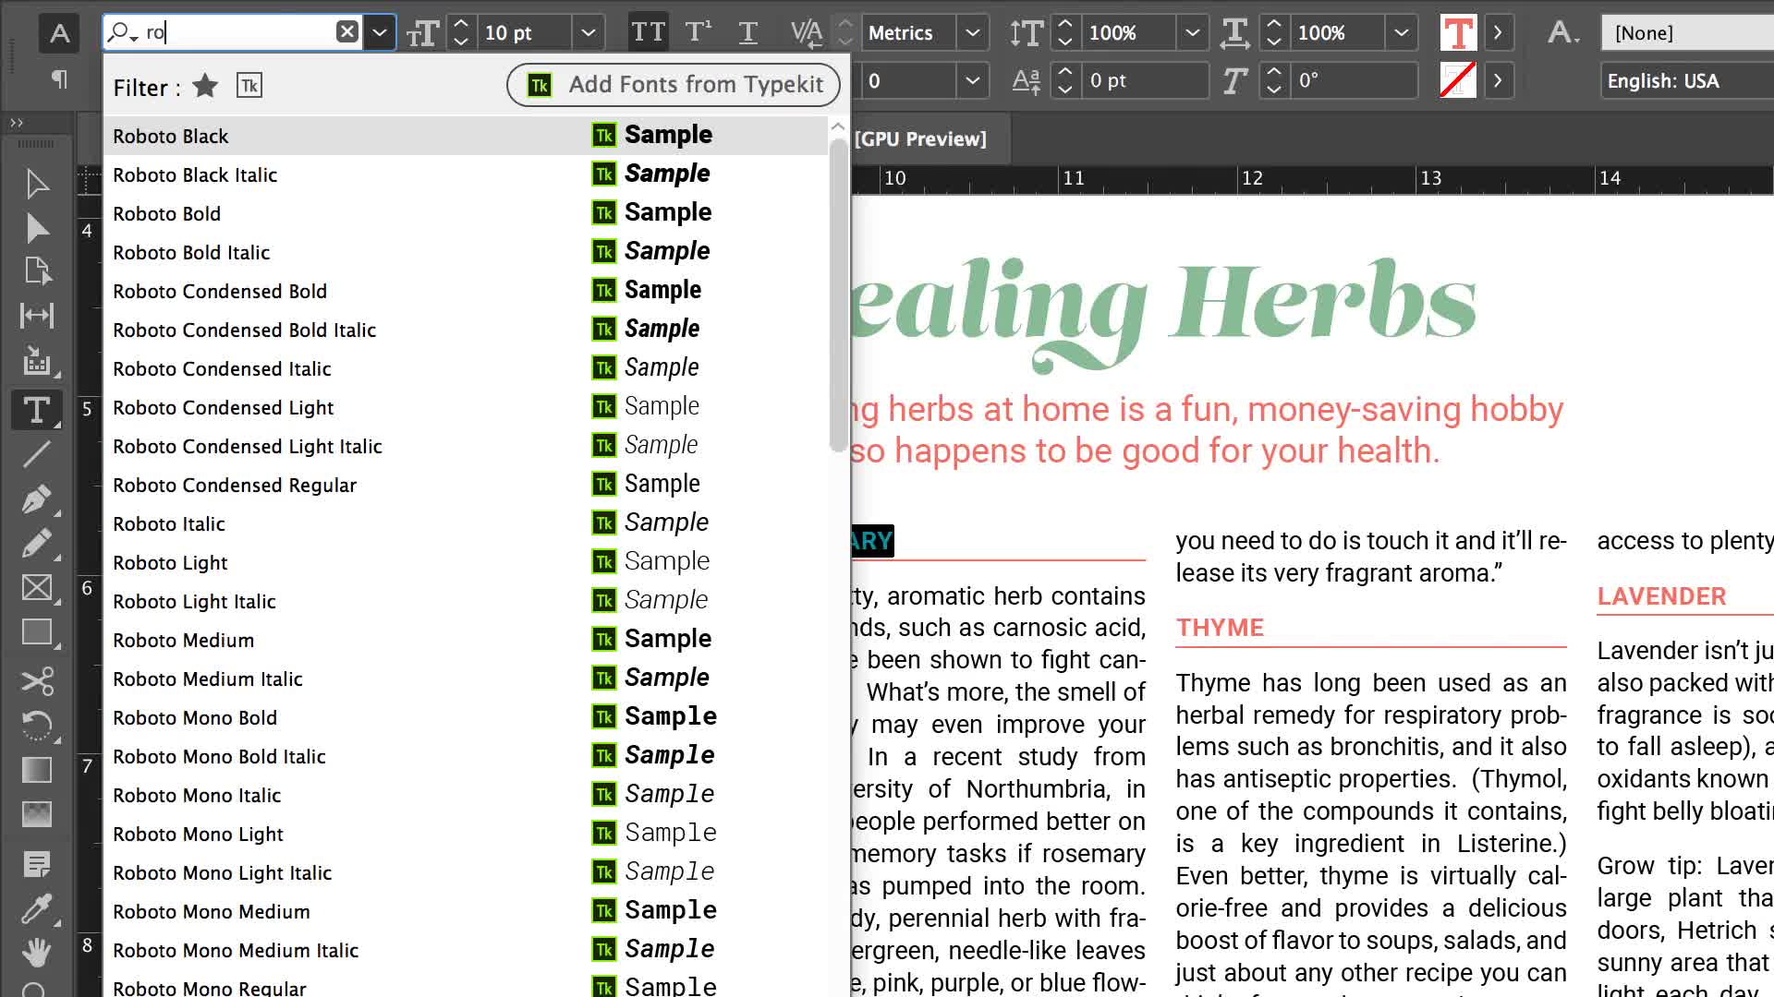Select the Gradient Swatch tool
This screenshot has width=1774, height=997.
(x=37, y=770)
